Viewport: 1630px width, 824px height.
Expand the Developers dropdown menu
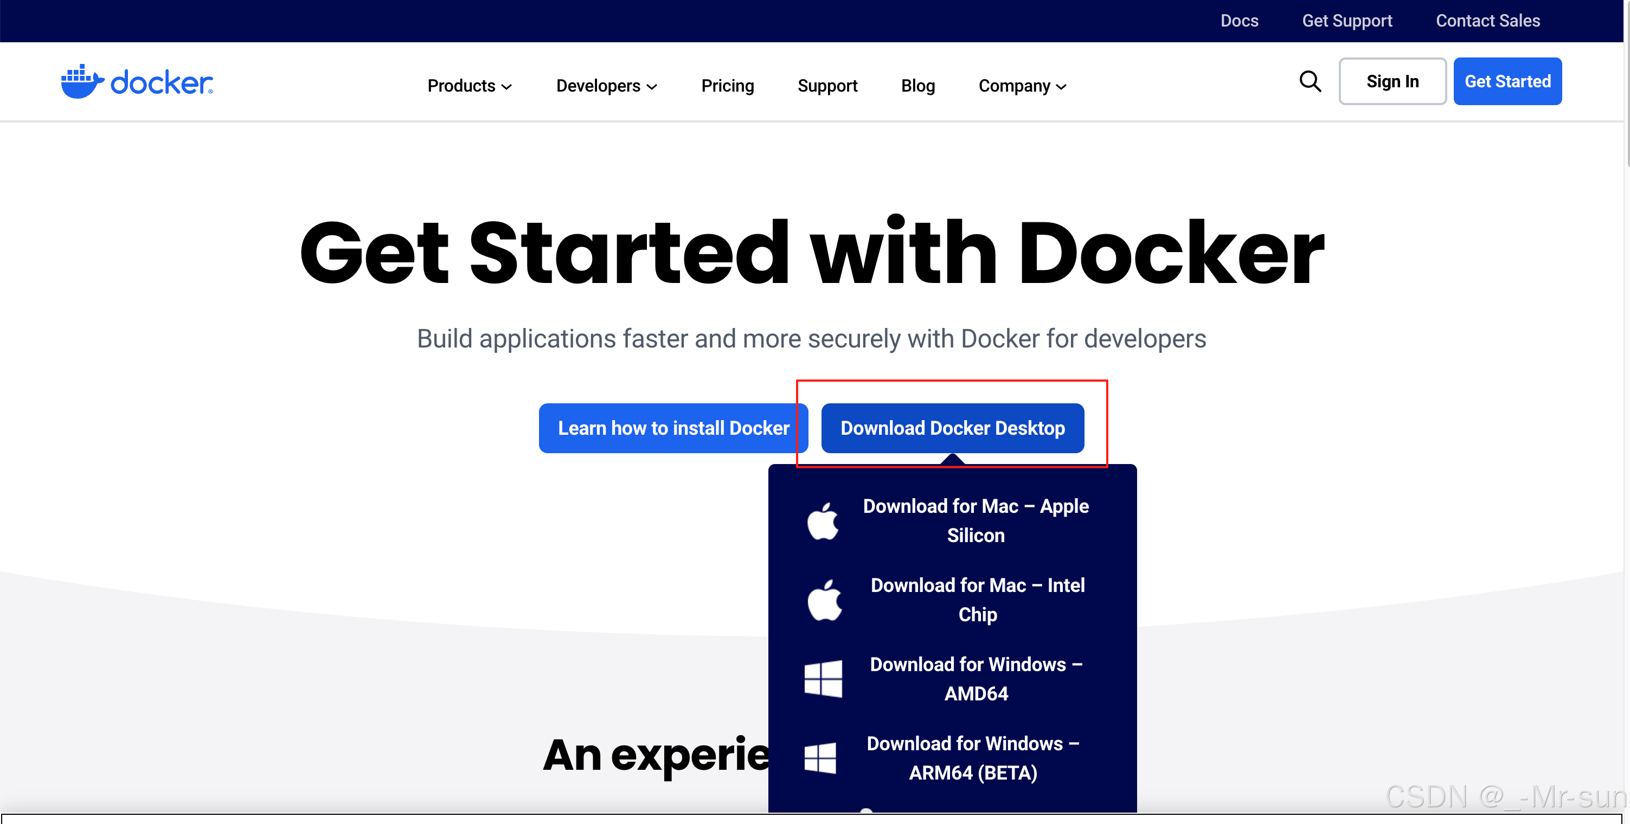point(606,85)
